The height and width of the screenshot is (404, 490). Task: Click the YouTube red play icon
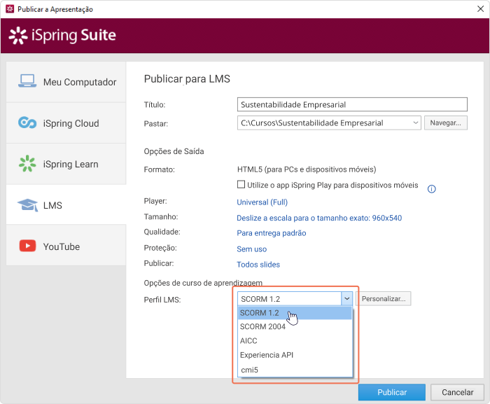pyautogui.click(x=27, y=246)
